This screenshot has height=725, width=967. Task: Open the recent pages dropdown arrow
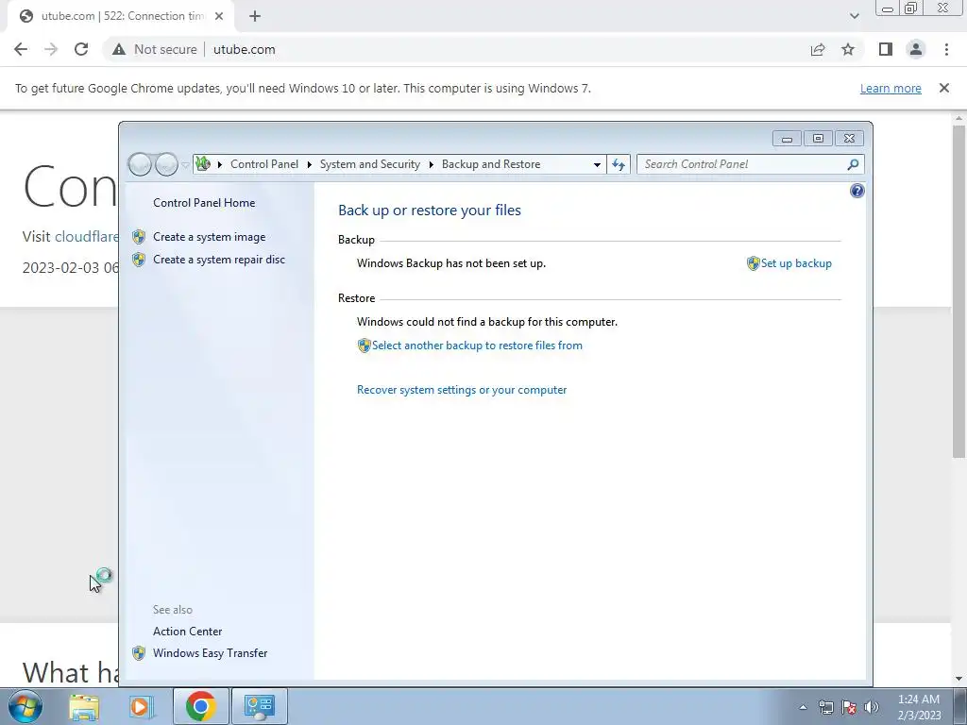(186, 165)
